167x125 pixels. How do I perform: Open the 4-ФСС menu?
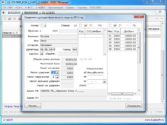tap(29, 7)
